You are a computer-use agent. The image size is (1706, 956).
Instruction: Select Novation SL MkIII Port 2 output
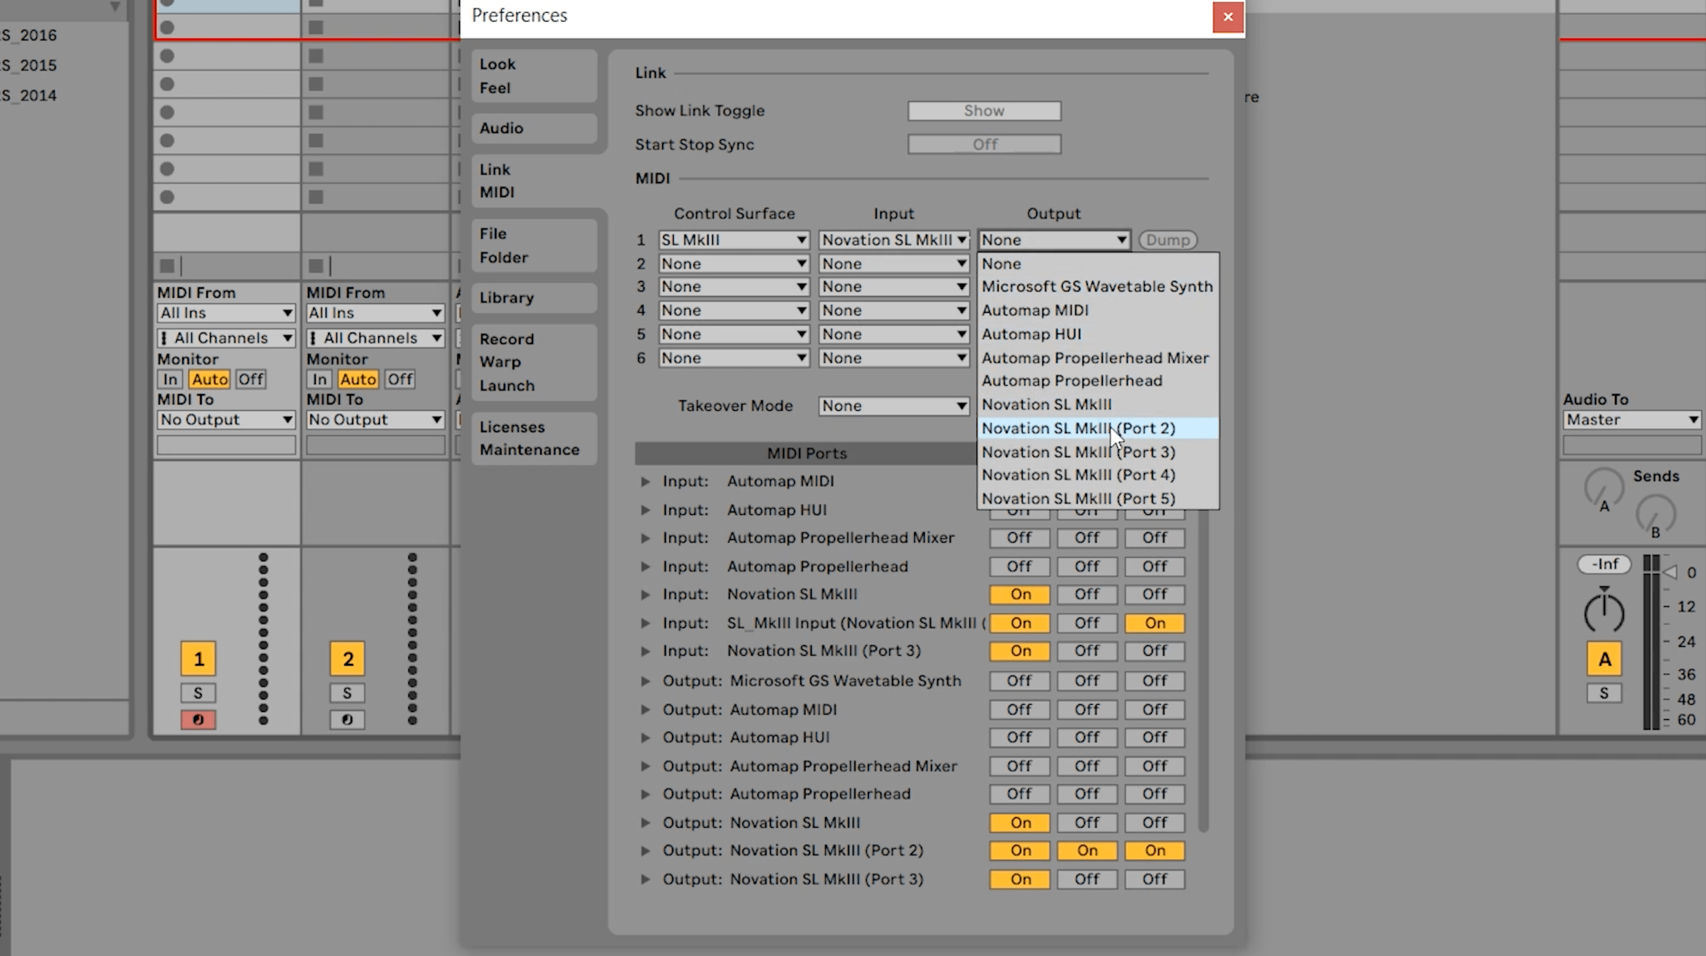pos(1079,428)
